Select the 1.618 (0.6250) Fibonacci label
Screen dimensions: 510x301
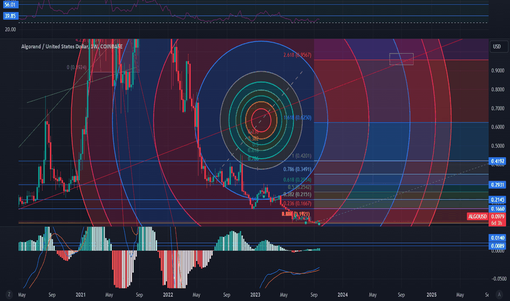(x=297, y=118)
